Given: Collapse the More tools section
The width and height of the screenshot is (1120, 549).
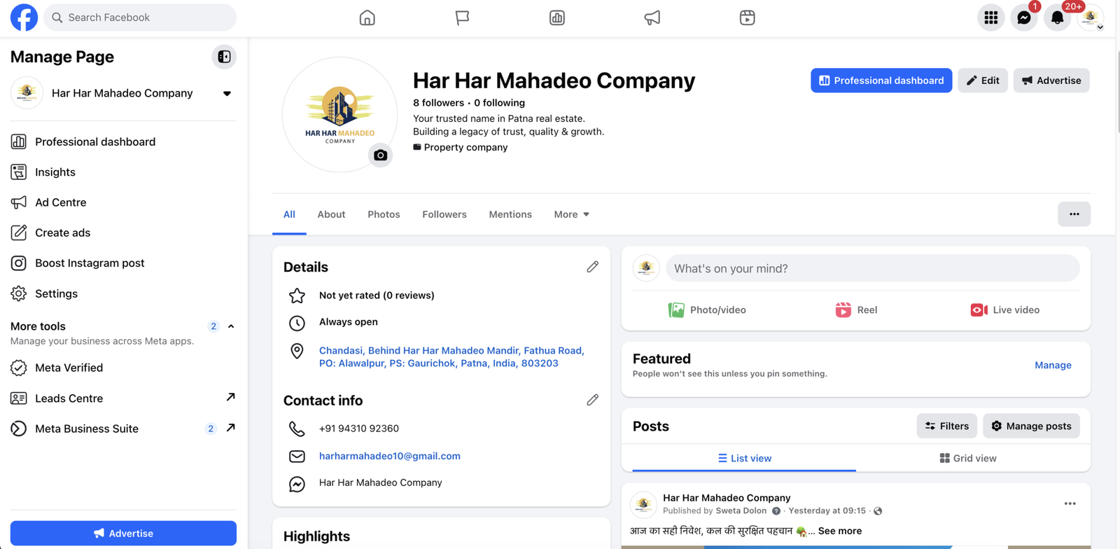Looking at the screenshot, I should (x=231, y=326).
